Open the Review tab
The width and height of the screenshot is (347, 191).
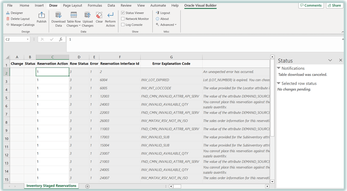pos(126,5)
